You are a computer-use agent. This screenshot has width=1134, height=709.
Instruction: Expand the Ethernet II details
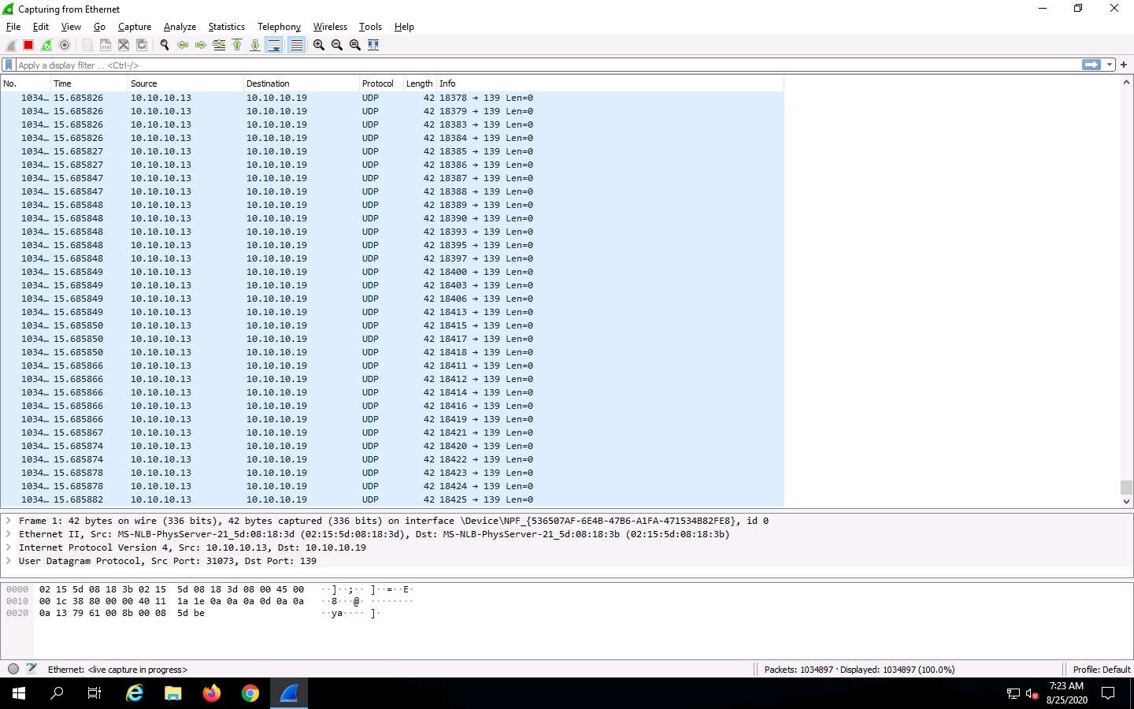(9, 534)
